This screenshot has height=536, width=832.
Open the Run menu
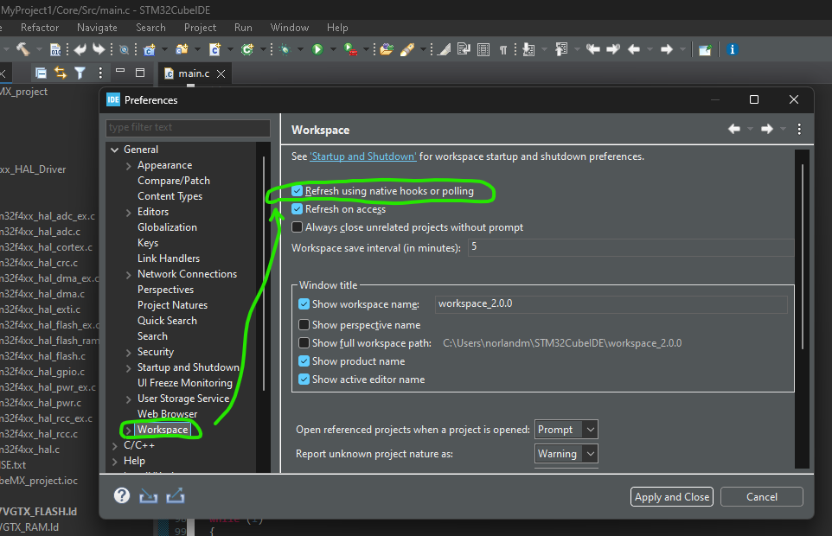pos(243,28)
